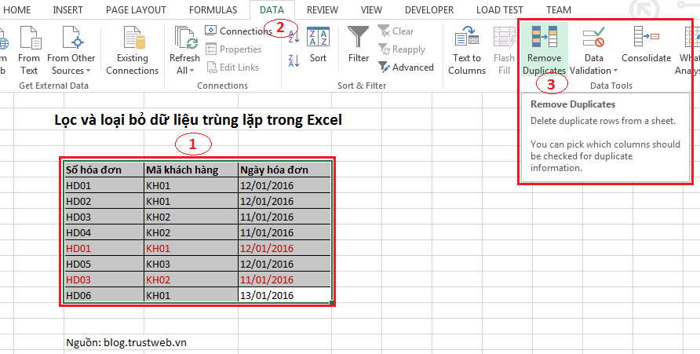
Task: Switch to the INSERT tab
Action: (x=67, y=10)
